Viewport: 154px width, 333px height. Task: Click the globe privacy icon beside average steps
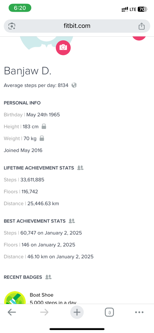point(74,85)
